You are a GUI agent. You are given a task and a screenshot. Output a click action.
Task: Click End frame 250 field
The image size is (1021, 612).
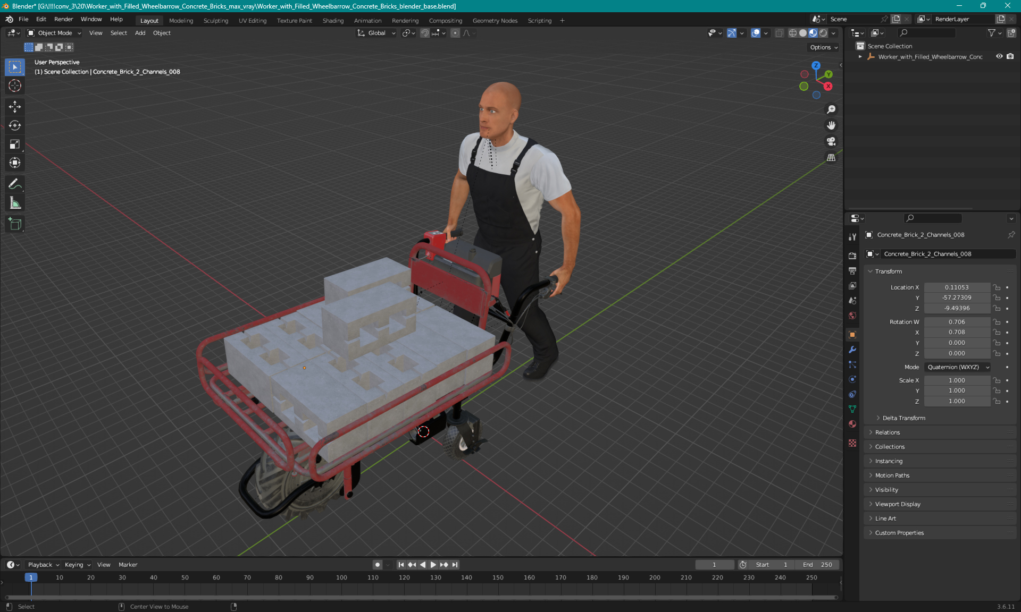click(x=818, y=565)
